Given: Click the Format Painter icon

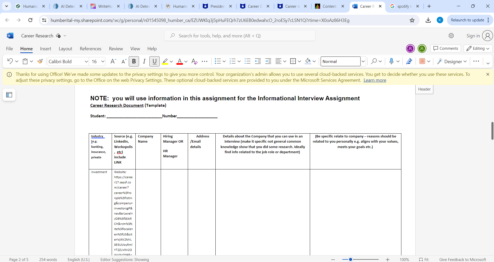Looking at the screenshot, I should pyautogui.click(x=40, y=61).
